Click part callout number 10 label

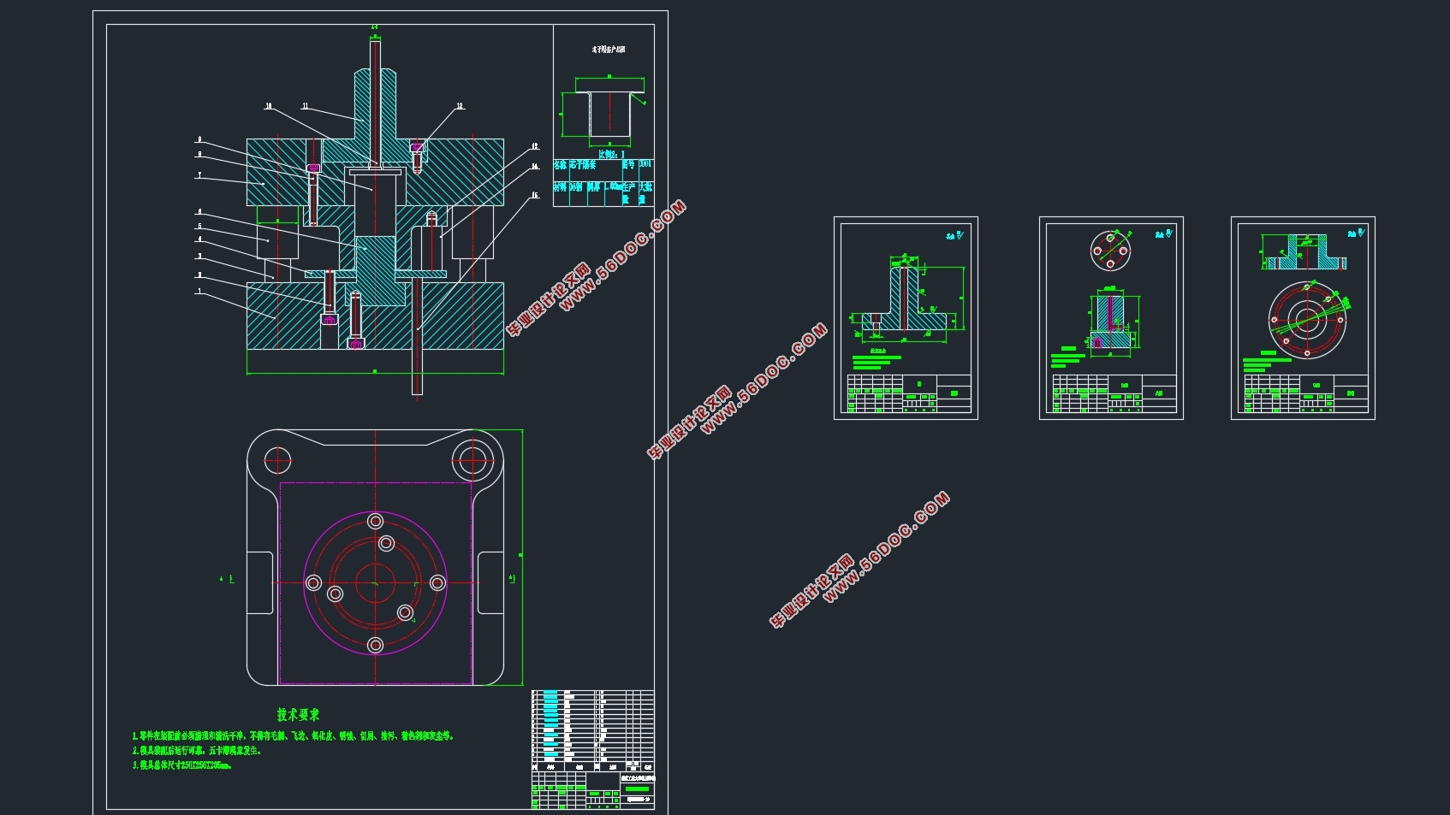coord(269,107)
